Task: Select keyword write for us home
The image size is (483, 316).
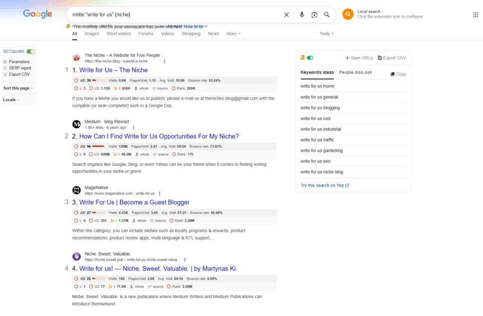Action: pos(317,86)
